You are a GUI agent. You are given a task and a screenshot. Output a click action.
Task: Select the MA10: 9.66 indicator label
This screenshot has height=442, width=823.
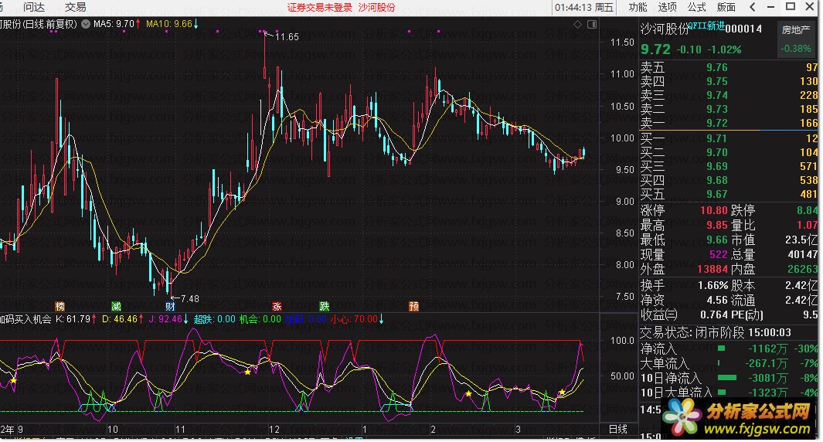pyautogui.click(x=172, y=24)
